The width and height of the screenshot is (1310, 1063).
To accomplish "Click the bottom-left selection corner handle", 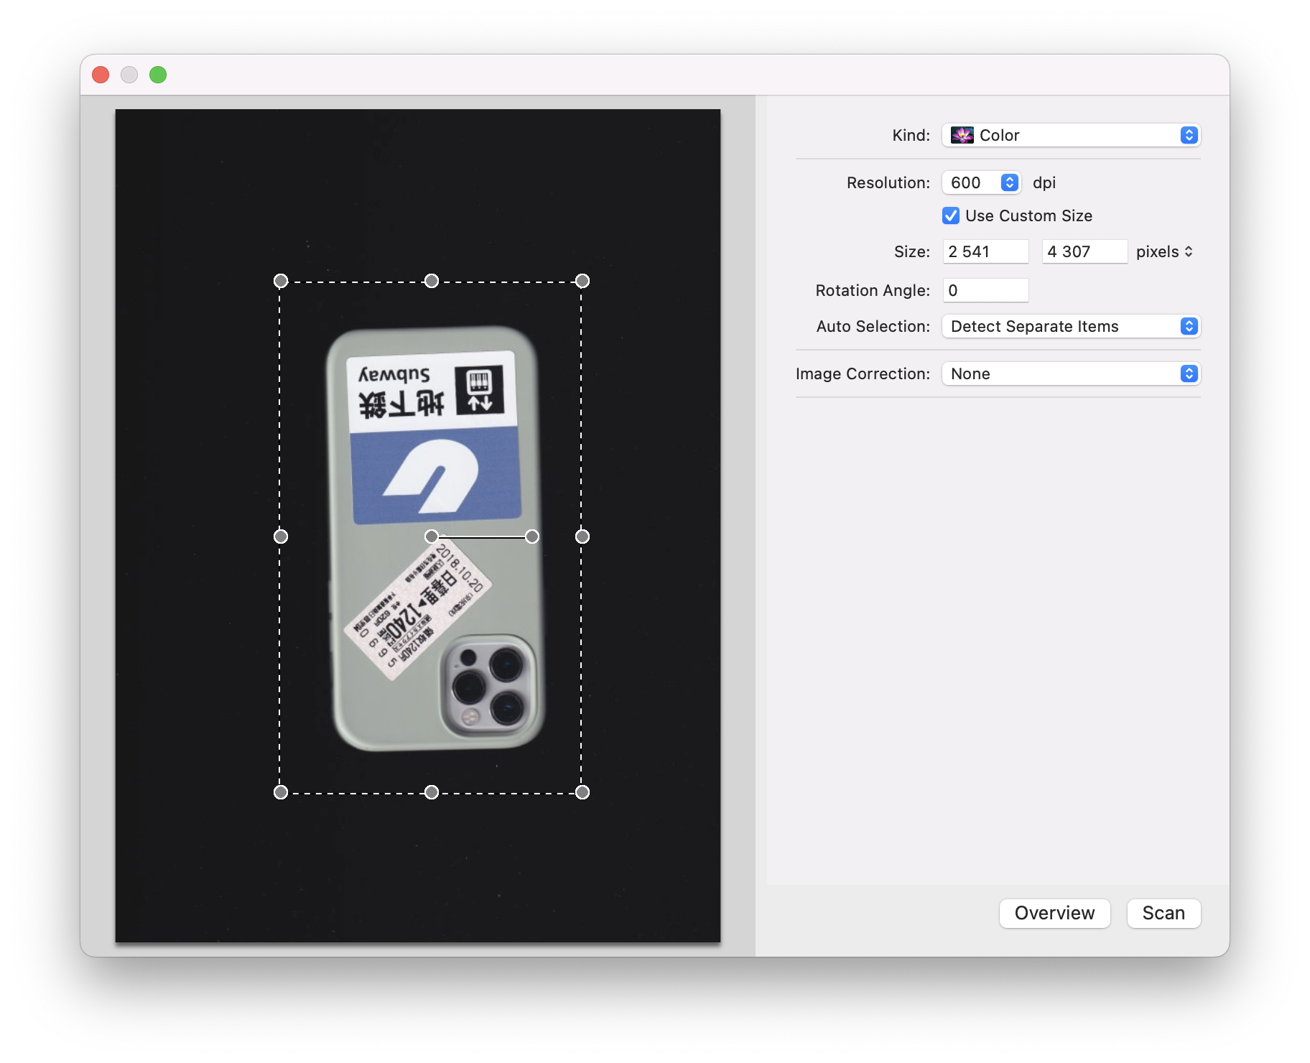I will pyautogui.click(x=281, y=792).
